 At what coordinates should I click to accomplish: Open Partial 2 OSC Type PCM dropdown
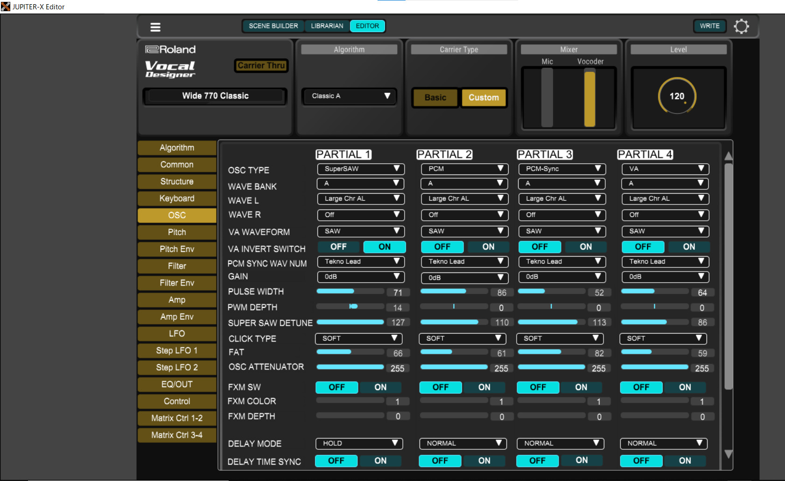pyautogui.click(x=464, y=169)
